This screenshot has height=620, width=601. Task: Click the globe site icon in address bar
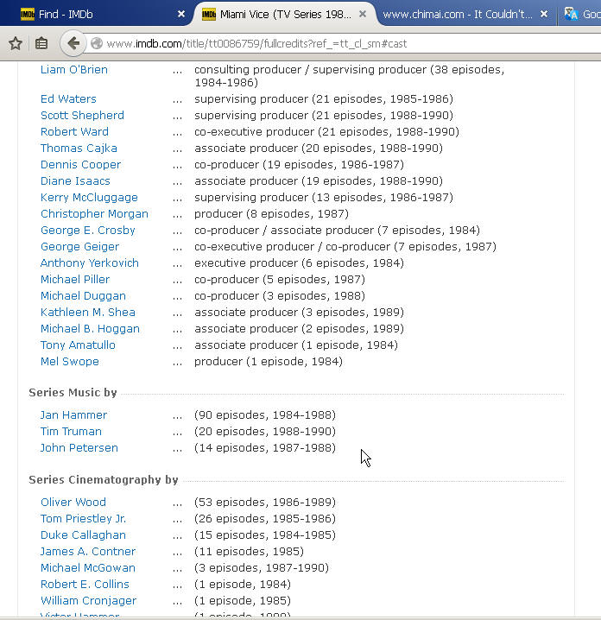point(97,43)
